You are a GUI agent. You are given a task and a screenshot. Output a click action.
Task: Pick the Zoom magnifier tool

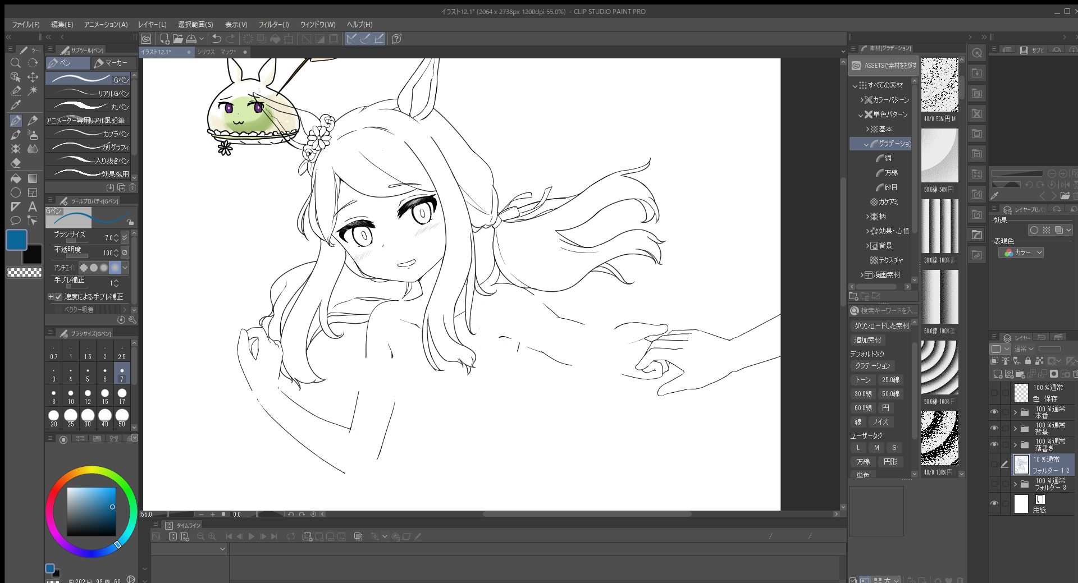coord(16,63)
